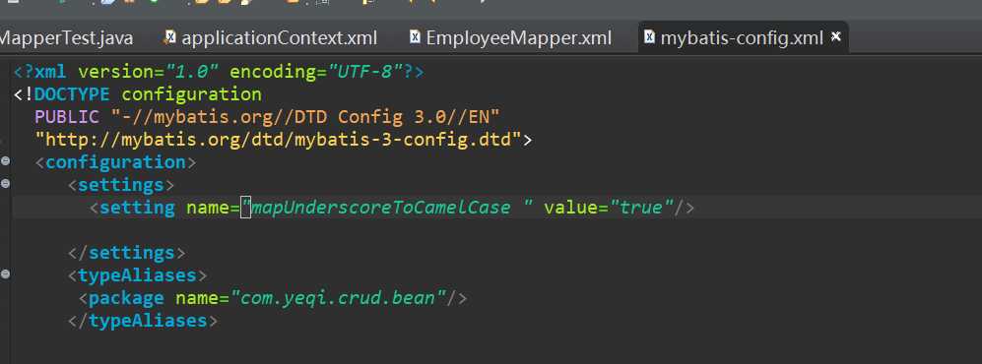Click the word configuration after DOCTYPE
The width and height of the screenshot is (982, 364).
pyautogui.click(x=192, y=95)
